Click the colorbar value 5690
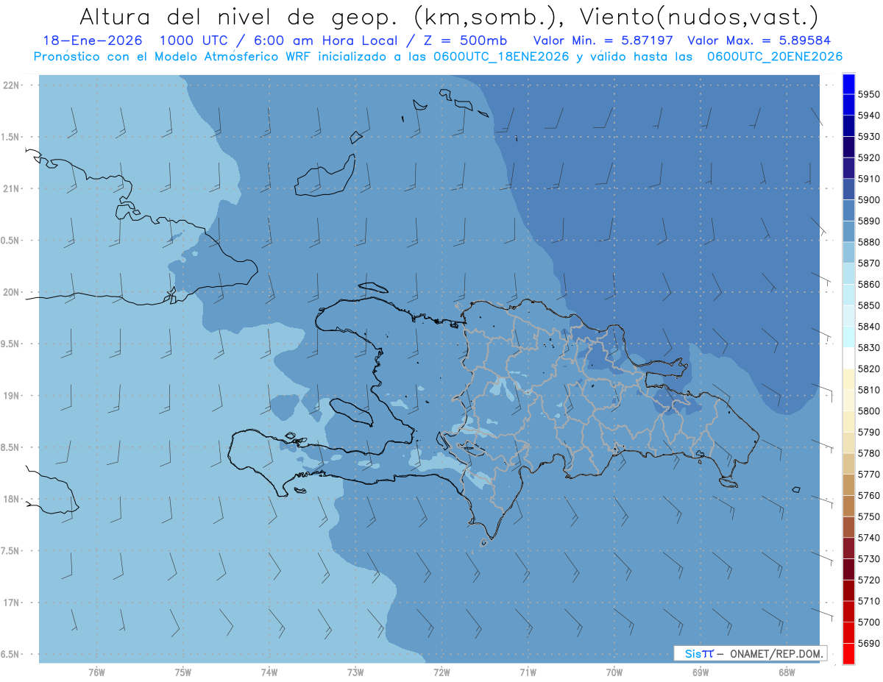 coord(868,643)
